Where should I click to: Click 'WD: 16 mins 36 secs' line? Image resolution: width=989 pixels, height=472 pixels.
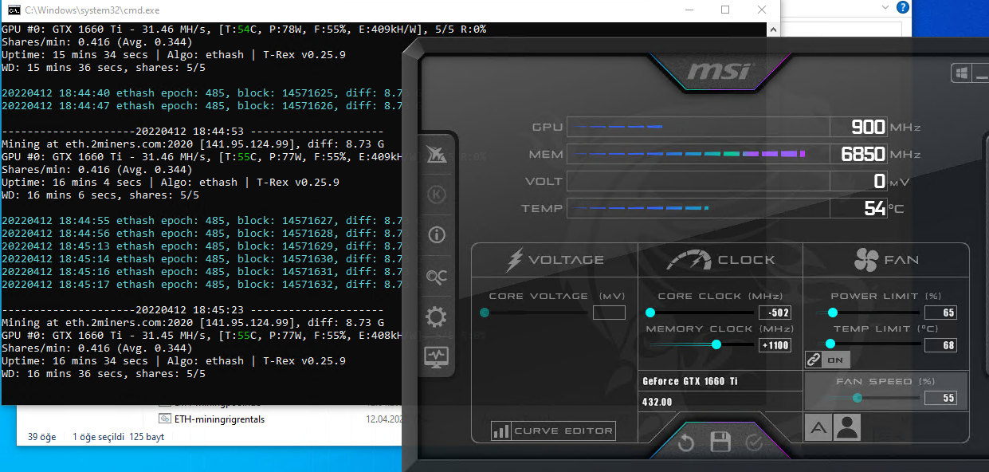click(x=104, y=374)
